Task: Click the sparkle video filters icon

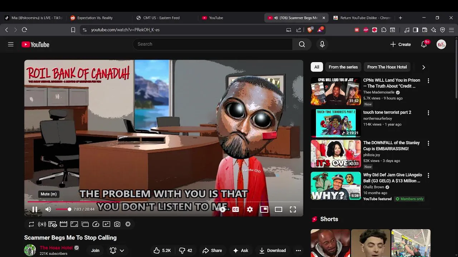Action: click(x=106, y=224)
